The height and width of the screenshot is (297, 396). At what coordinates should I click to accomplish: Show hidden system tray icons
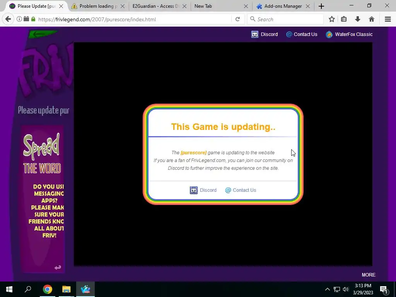(x=327, y=289)
